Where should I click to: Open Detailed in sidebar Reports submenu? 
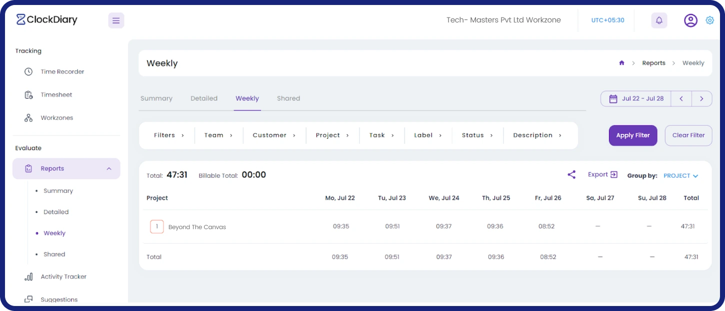[56, 212]
